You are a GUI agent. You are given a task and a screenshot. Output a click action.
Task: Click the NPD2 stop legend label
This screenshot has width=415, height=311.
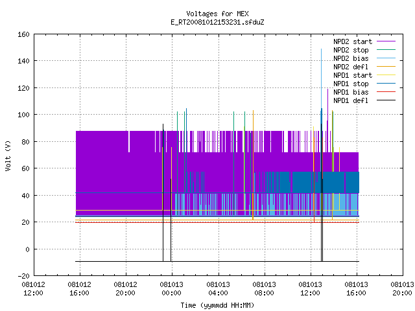351,50
